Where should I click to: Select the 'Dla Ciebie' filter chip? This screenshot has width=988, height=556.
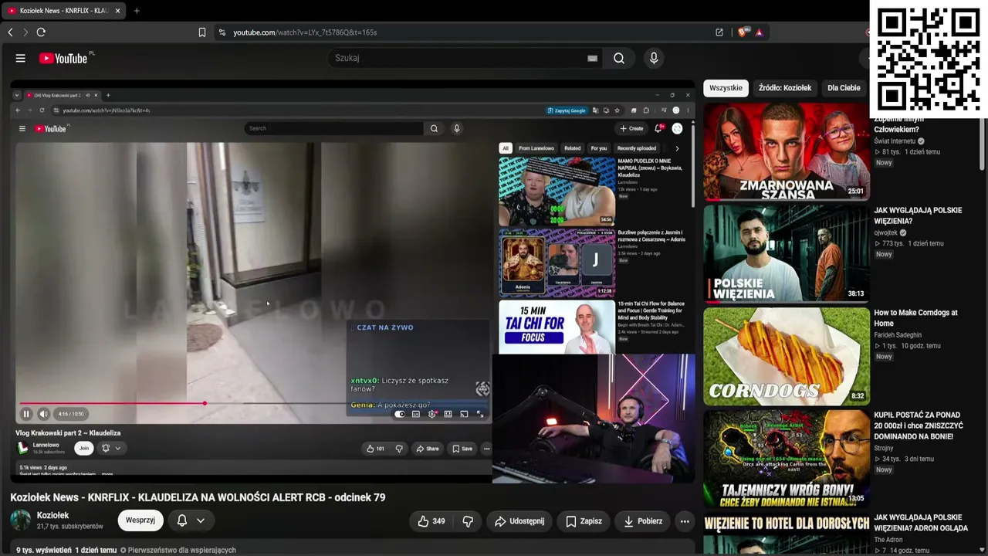point(844,88)
